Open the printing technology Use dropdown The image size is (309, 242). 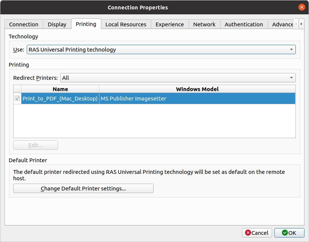point(161,50)
